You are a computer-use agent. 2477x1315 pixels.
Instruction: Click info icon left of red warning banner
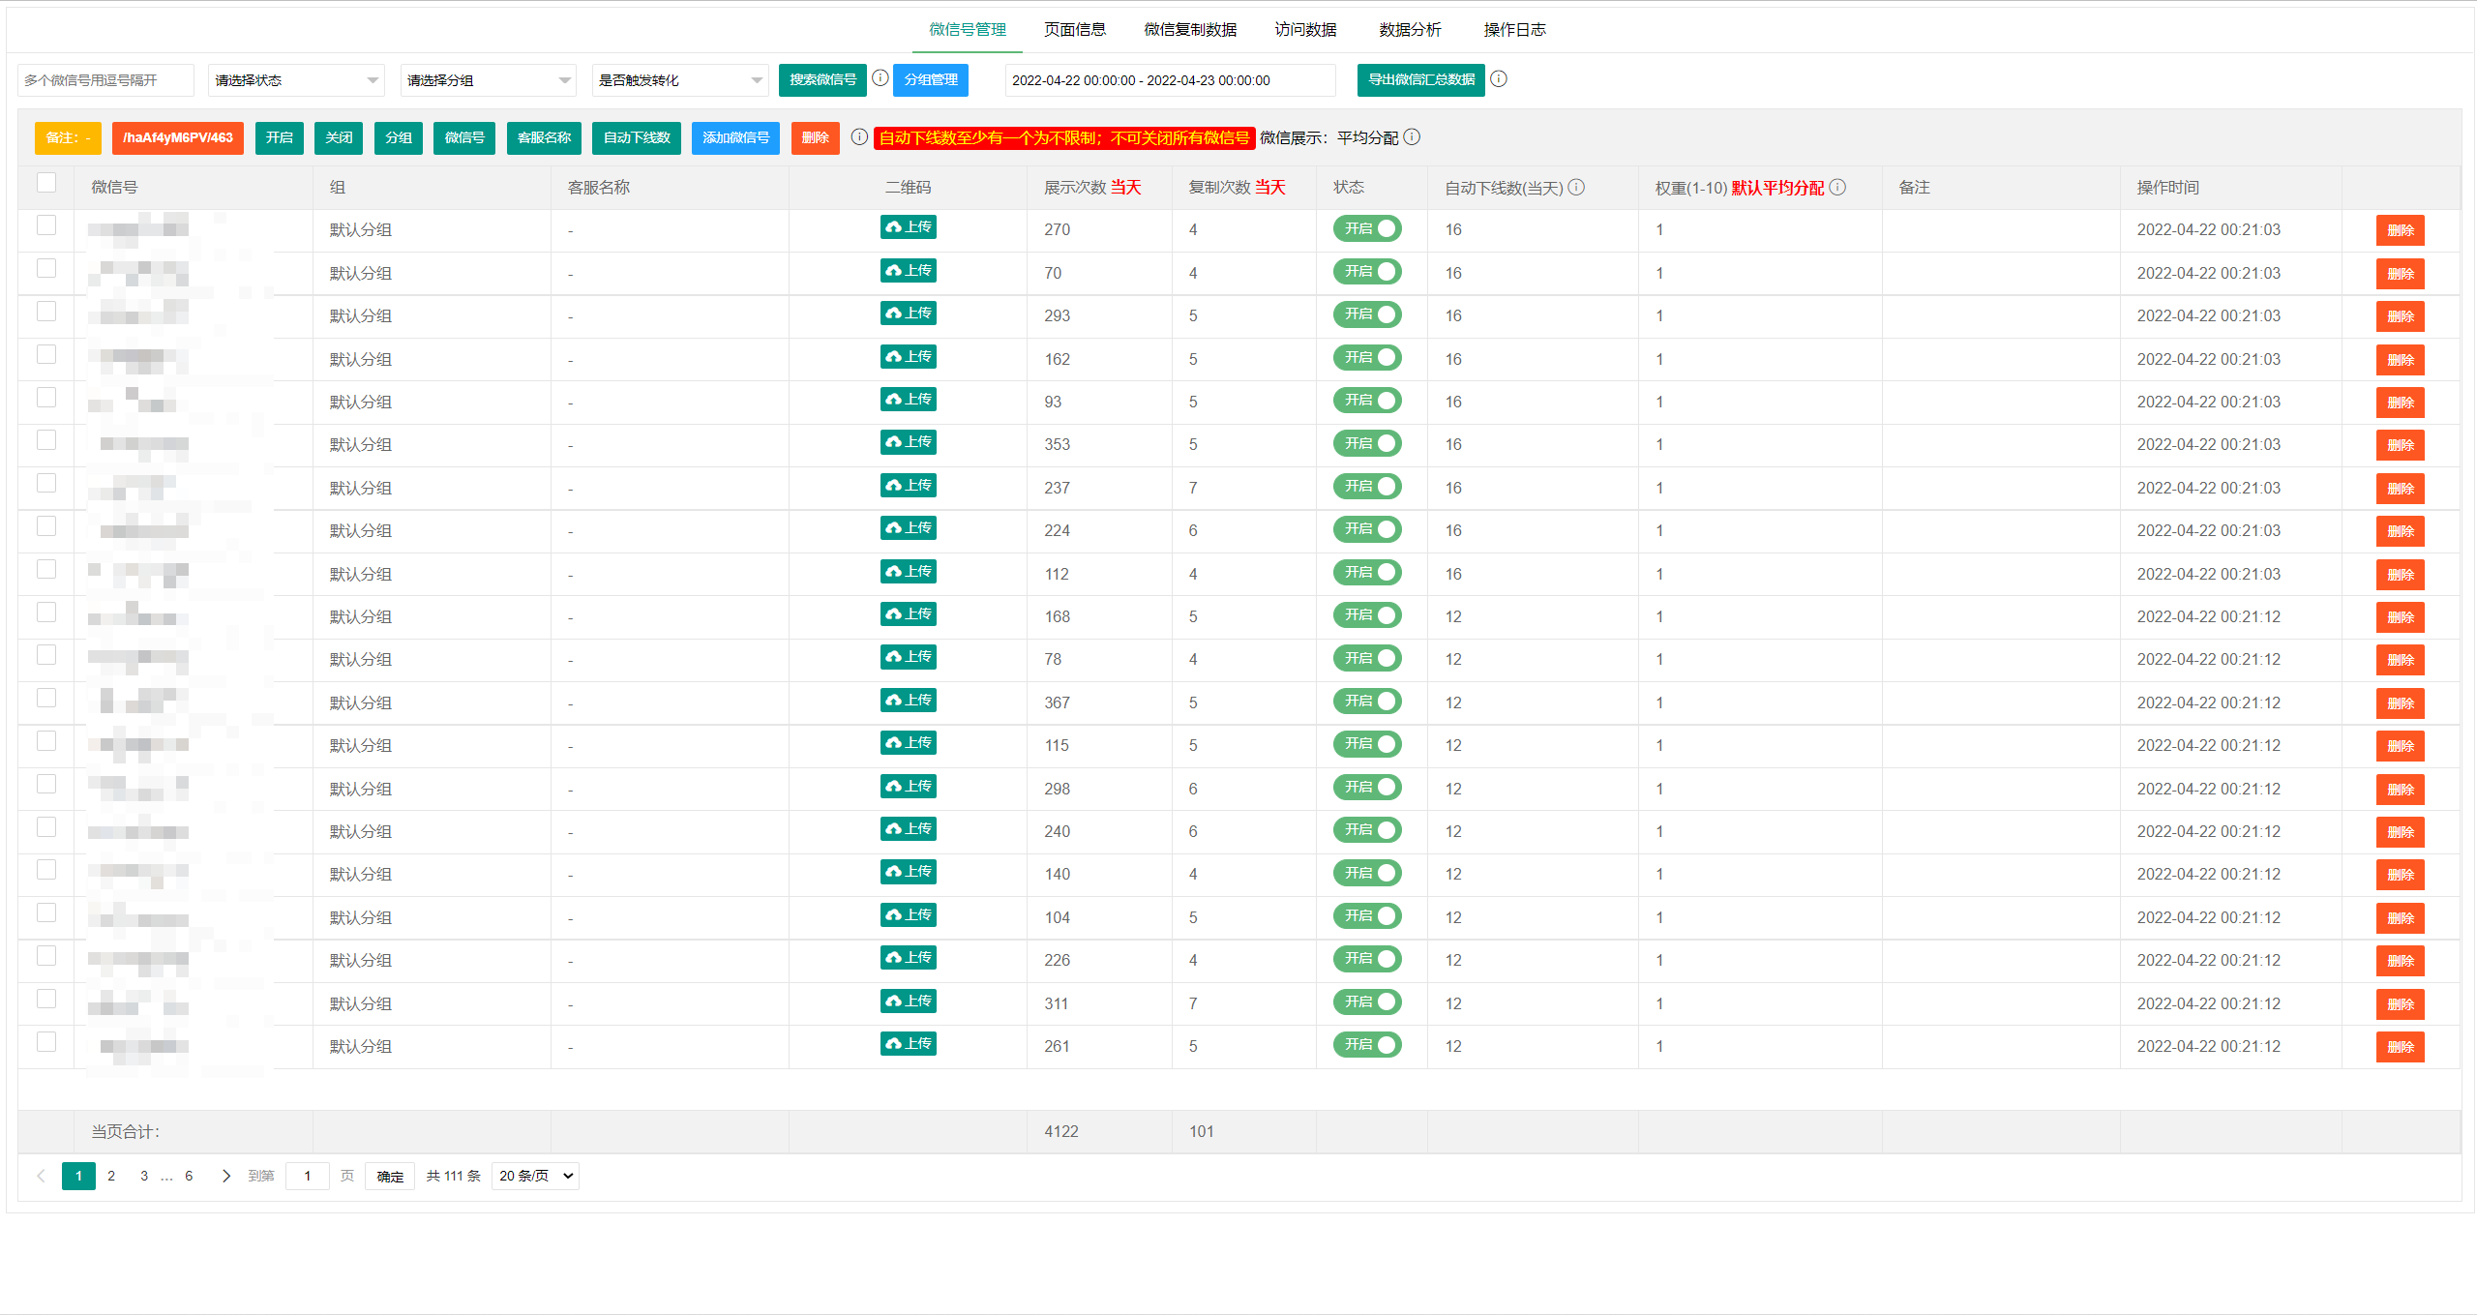(859, 137)
